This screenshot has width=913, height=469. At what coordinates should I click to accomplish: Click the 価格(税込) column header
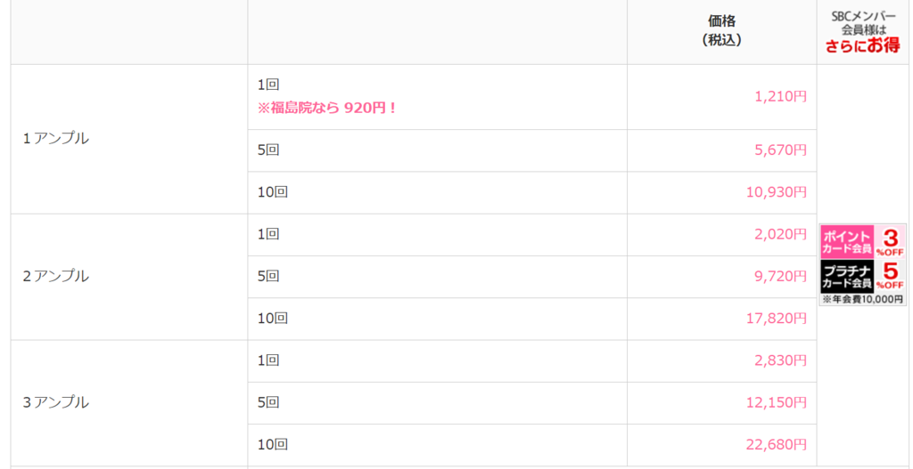721,31
